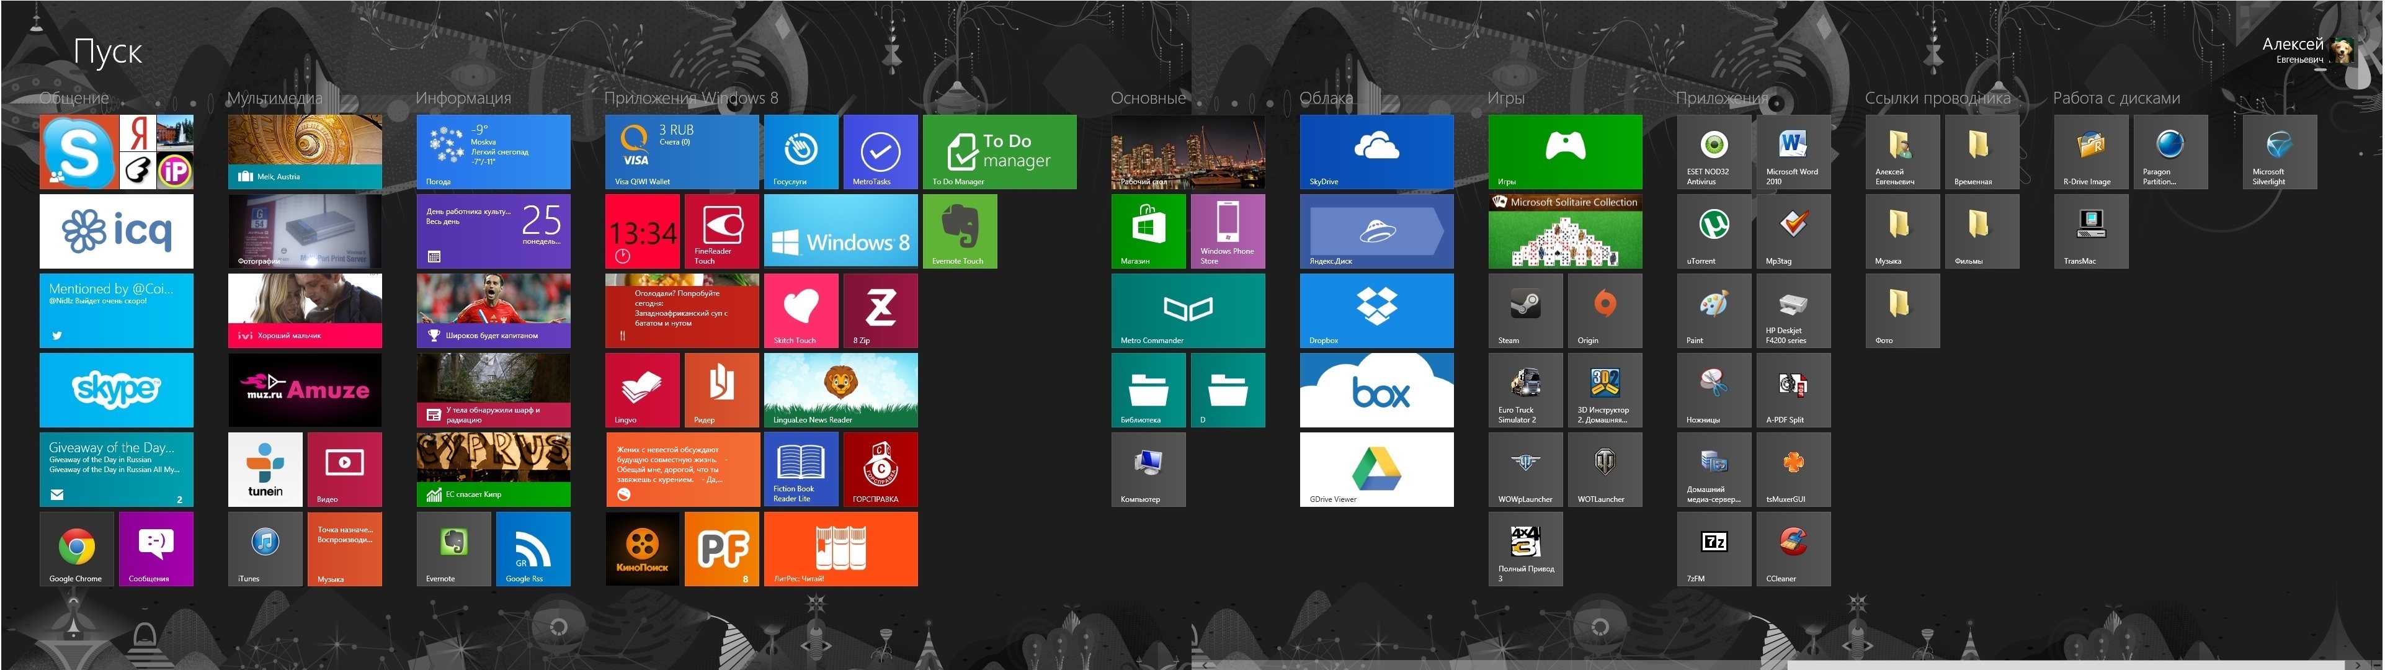Viewport: 2385px width, 670px height.
Task: Open the uTorrent tile
Action: pyautogui.click(x=1714, y=231)
